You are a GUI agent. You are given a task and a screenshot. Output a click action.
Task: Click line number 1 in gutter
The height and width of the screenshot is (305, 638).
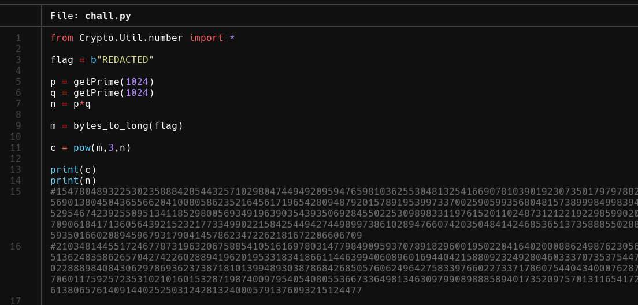coord(18,38)
